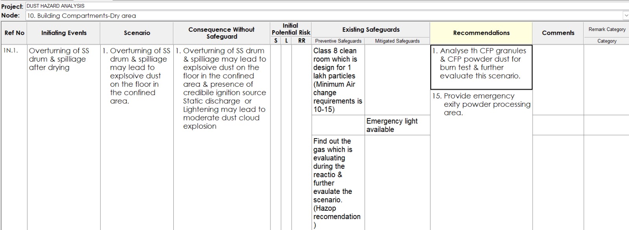Screen dimensions: 629x230
Task: Click the Mitigated Safeguards sub-header
Action: point(397,41)
